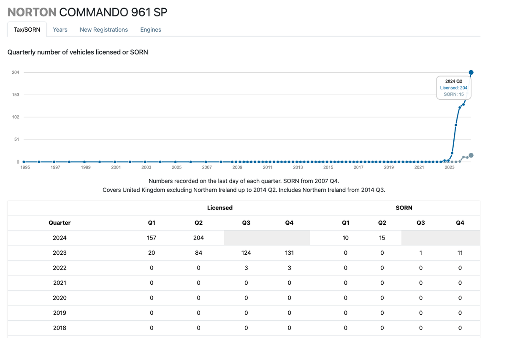Click the chart heading about quarterly vehicles licensed

78,52
